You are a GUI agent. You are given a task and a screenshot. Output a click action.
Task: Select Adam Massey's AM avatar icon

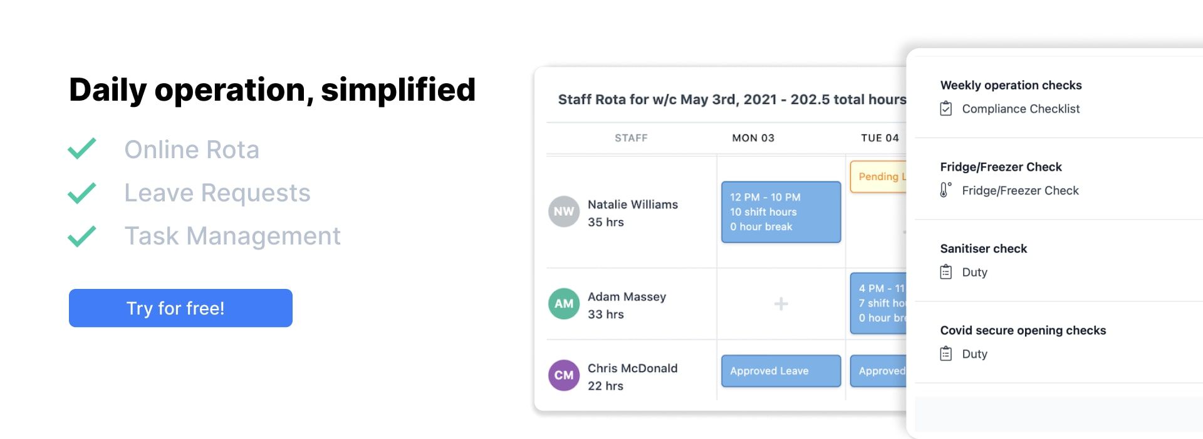pos(564,304)
